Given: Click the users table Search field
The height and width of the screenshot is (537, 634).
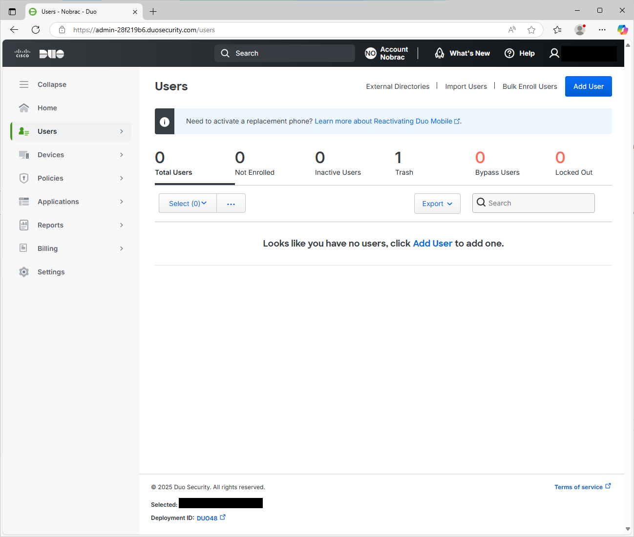Looking at the screenshot, I should (533, 203).
